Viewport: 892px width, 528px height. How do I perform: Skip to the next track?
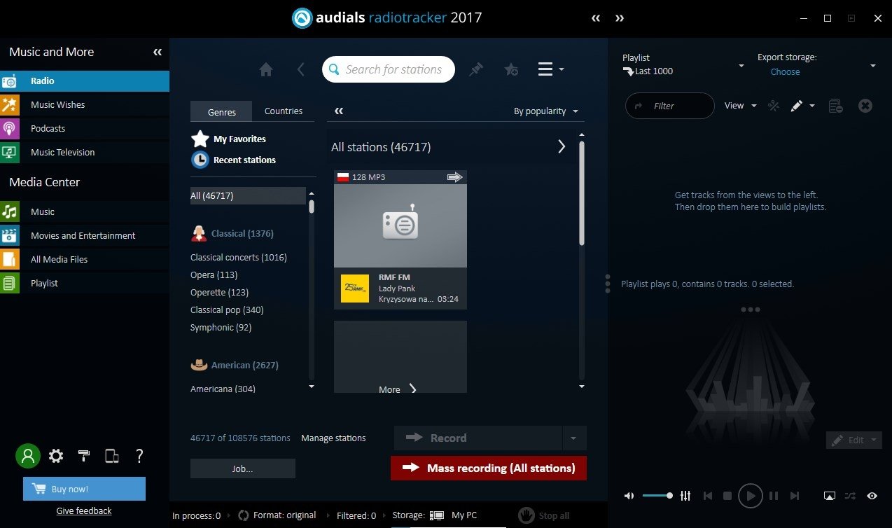[x=795, y=496]
